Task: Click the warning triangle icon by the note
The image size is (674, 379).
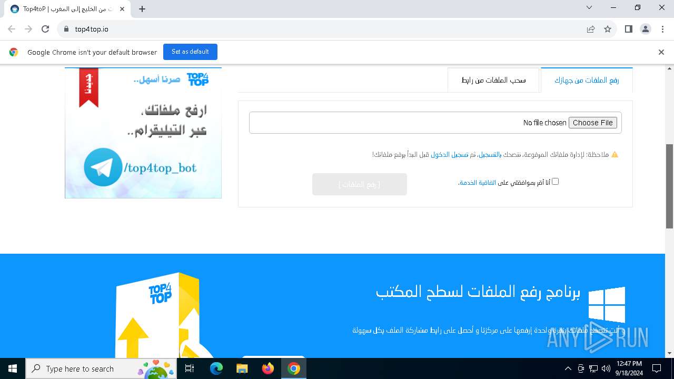Action: (614, 155)
